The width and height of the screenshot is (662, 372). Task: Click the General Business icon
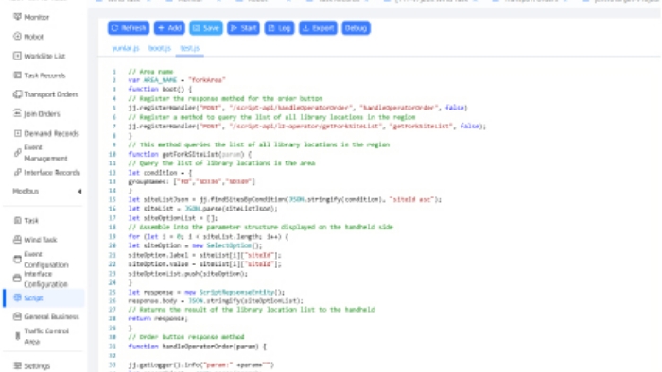[x=17, y=316]
